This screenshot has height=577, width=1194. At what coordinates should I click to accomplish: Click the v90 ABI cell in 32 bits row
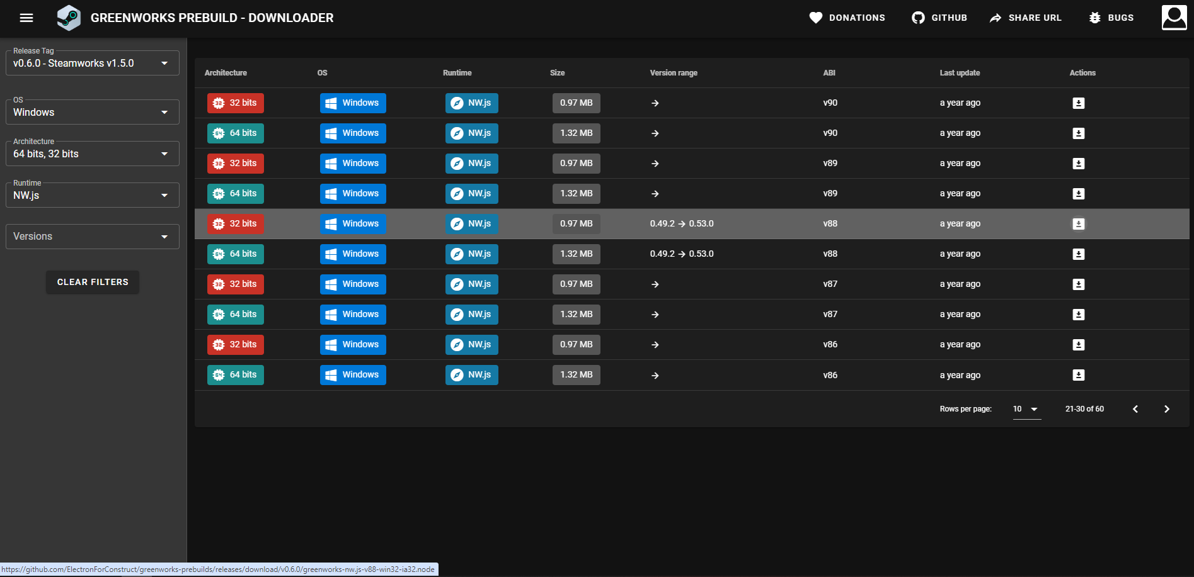point(830,103)
